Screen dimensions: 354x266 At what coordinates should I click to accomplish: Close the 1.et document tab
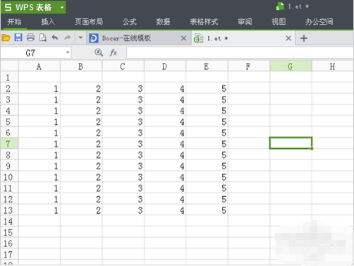pyautogui.click(x=288, y=38)
